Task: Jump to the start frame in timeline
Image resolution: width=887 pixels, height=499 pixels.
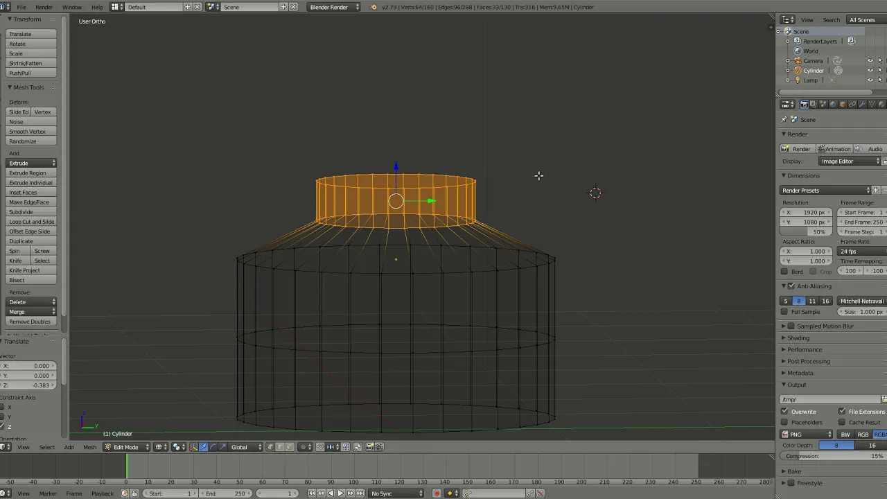Action: [312, 493]
